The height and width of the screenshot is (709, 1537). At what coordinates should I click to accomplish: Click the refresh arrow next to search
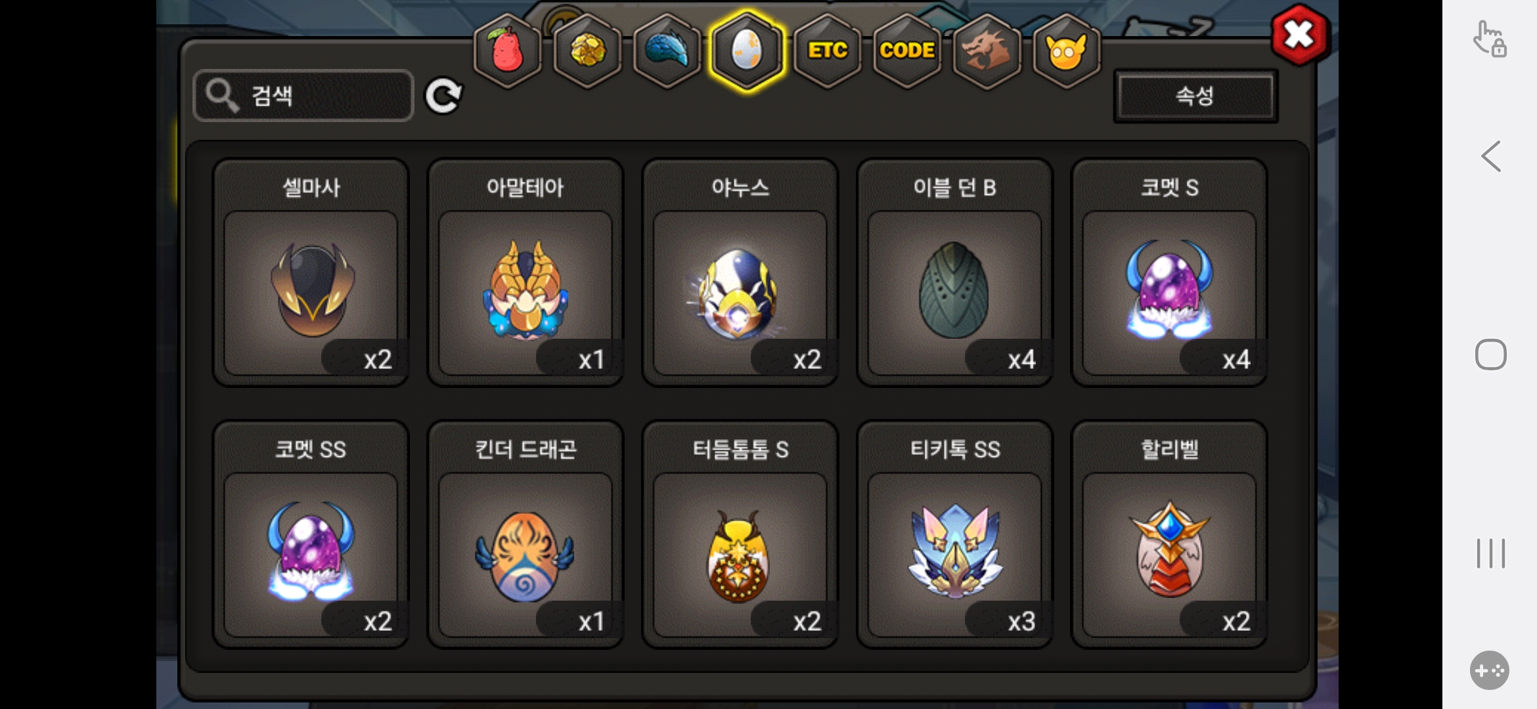tap(444, 97)
